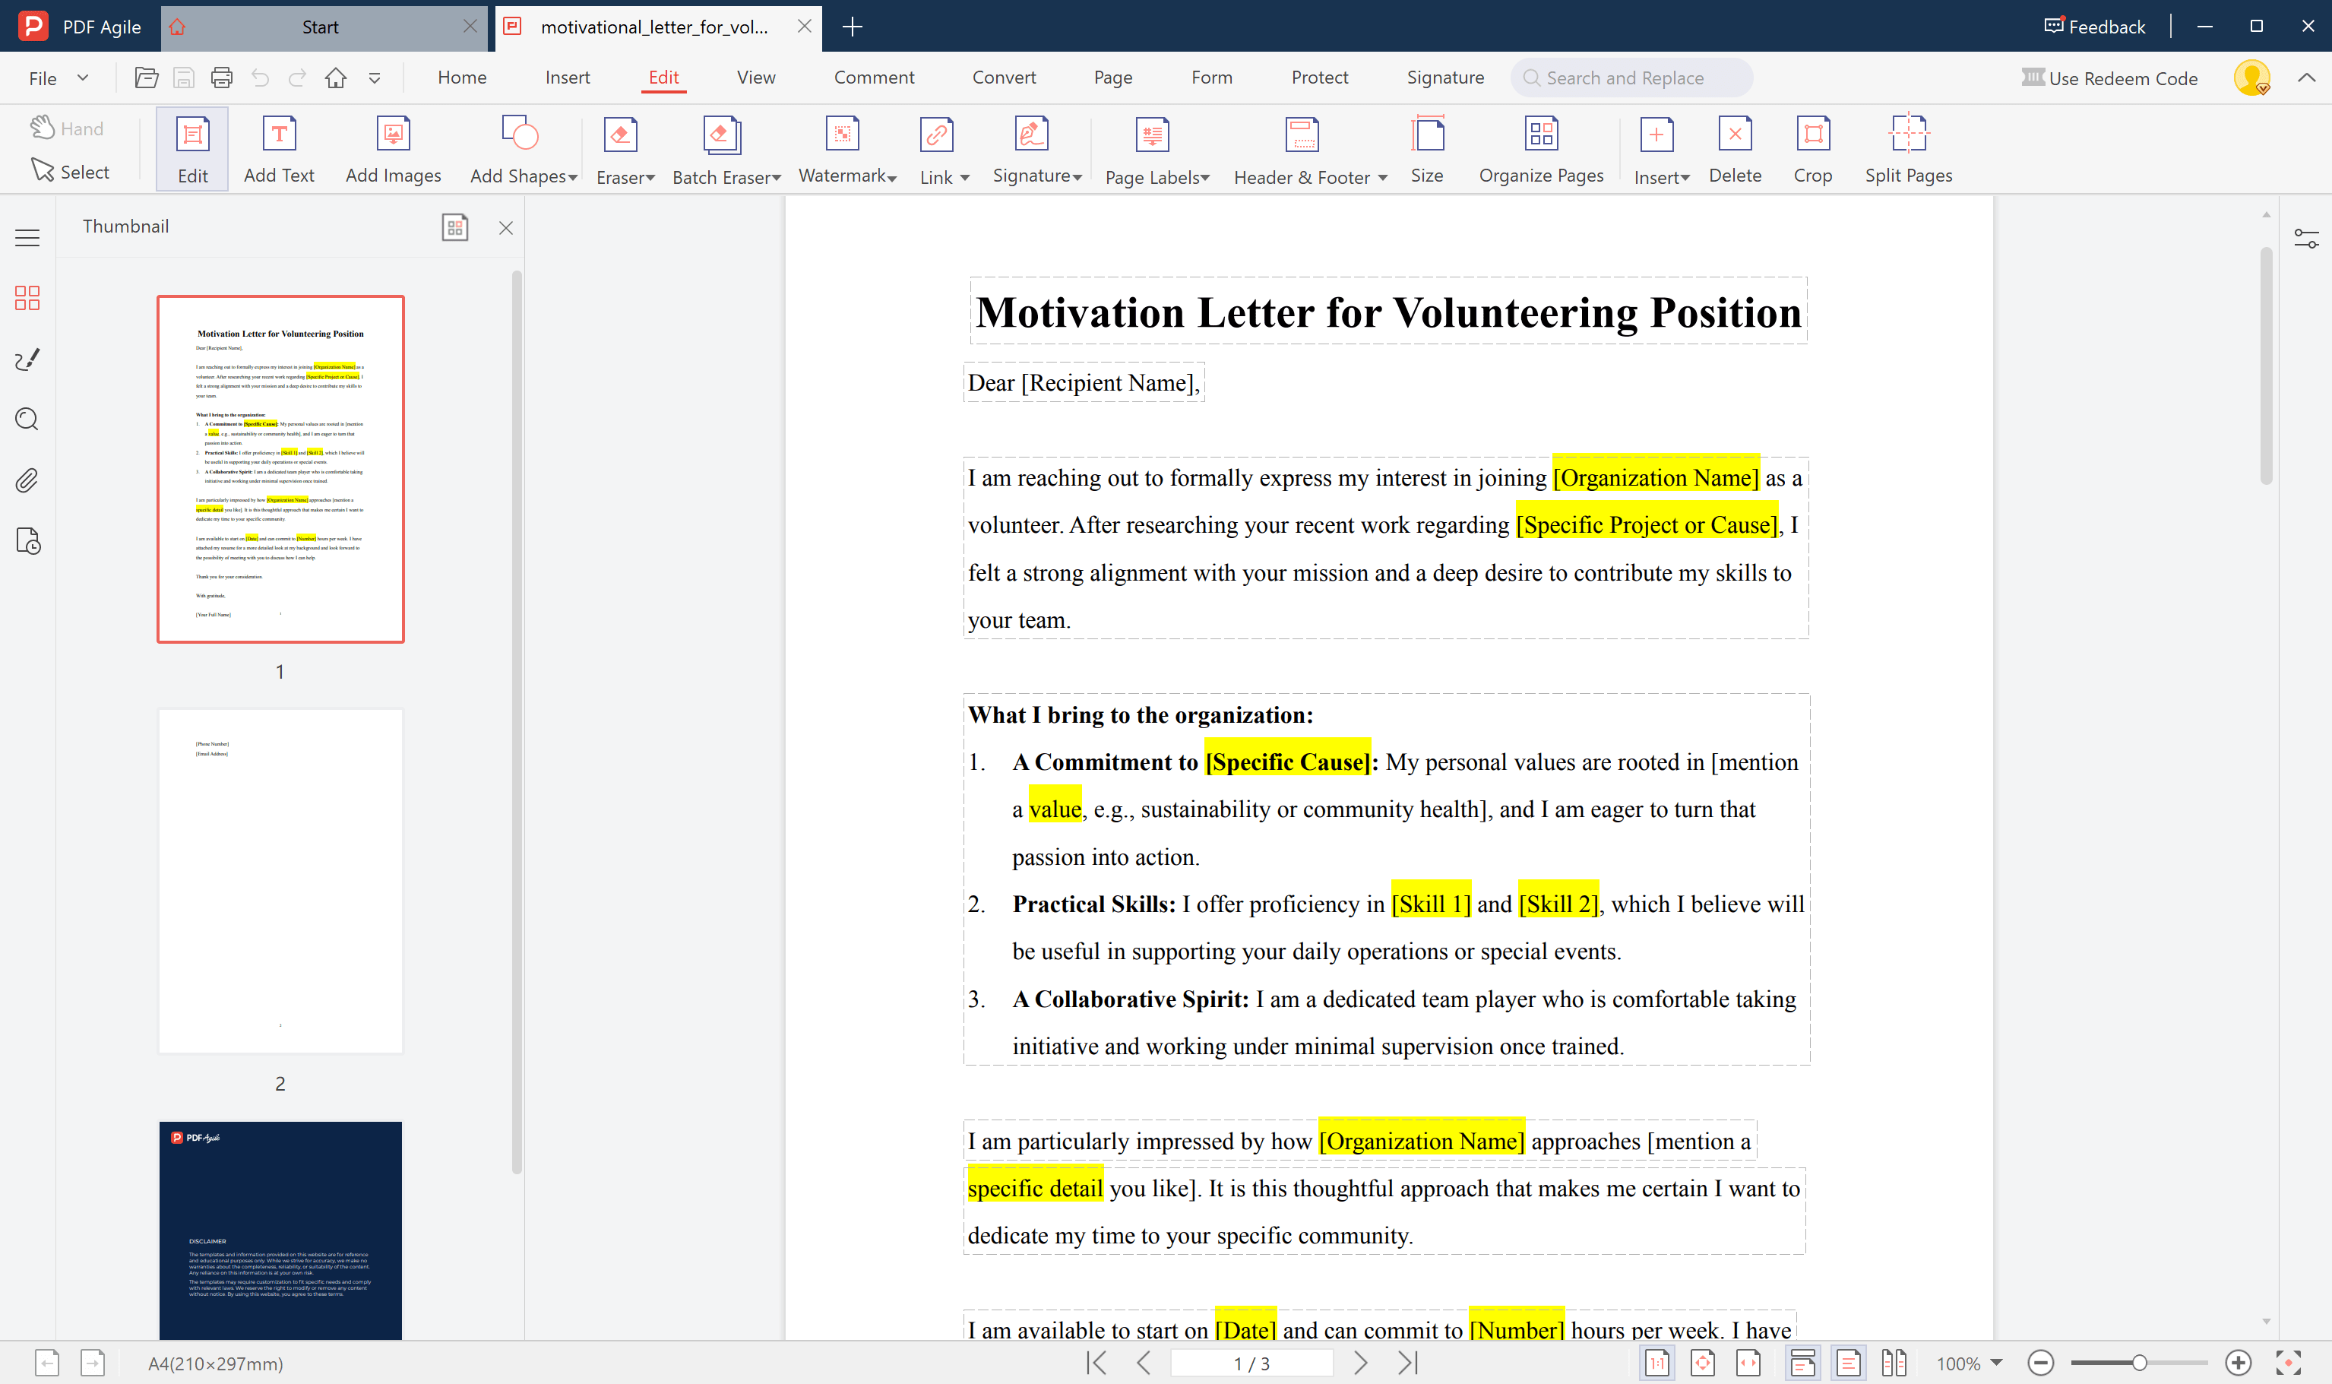This screenshot has height=1384, width=2332.
Task: Toggle Hand tool mode
Action: point(66,128)
